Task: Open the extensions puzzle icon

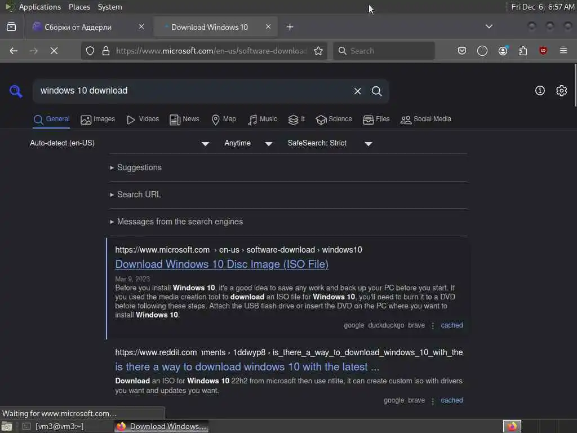Action: tap(523, 51)
